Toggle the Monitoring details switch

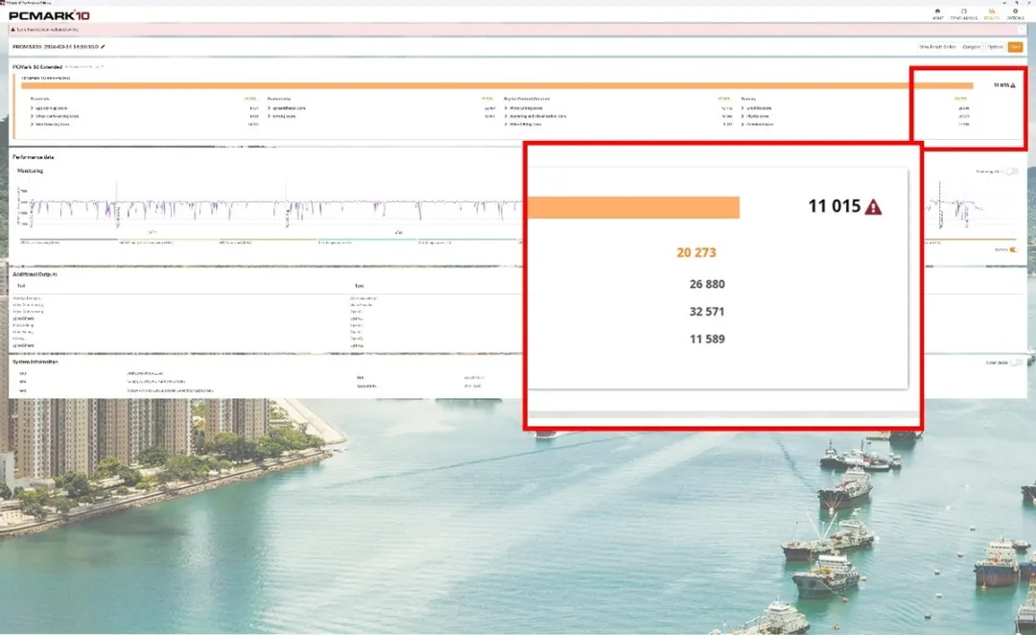coord(1010,171)
